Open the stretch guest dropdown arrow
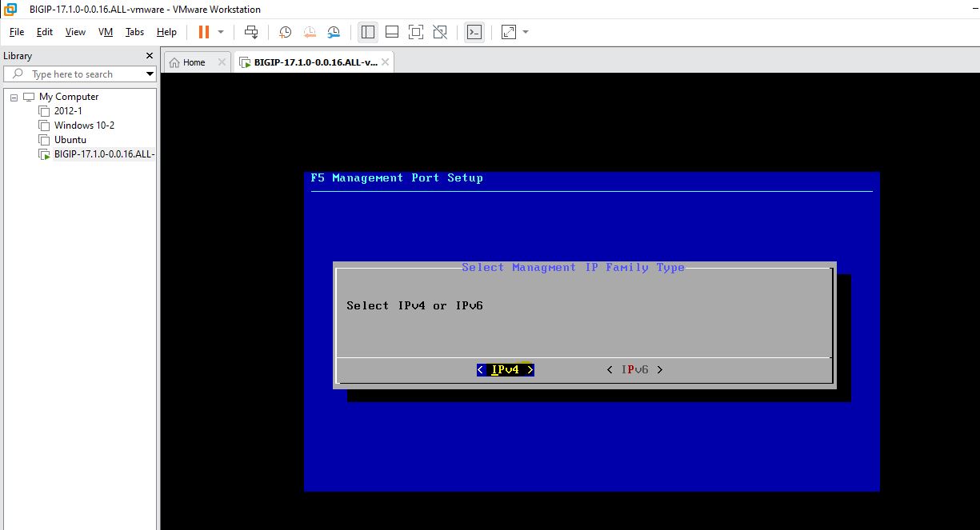 (526, 32)
